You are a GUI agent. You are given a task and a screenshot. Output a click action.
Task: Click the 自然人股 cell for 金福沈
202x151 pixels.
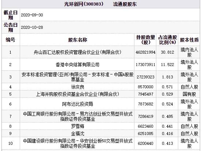(x=189, y=133)
